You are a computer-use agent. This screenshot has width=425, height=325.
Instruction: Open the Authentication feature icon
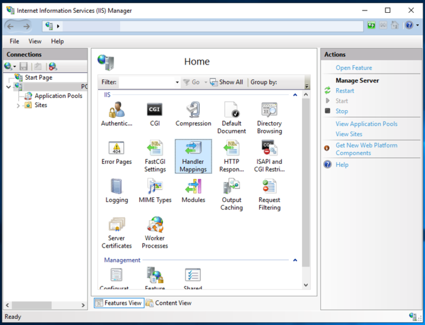coord(117,114)
